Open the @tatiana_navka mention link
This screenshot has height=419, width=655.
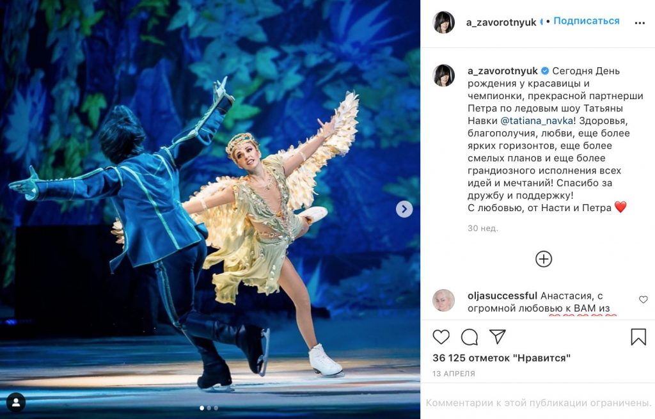(537, 121)
